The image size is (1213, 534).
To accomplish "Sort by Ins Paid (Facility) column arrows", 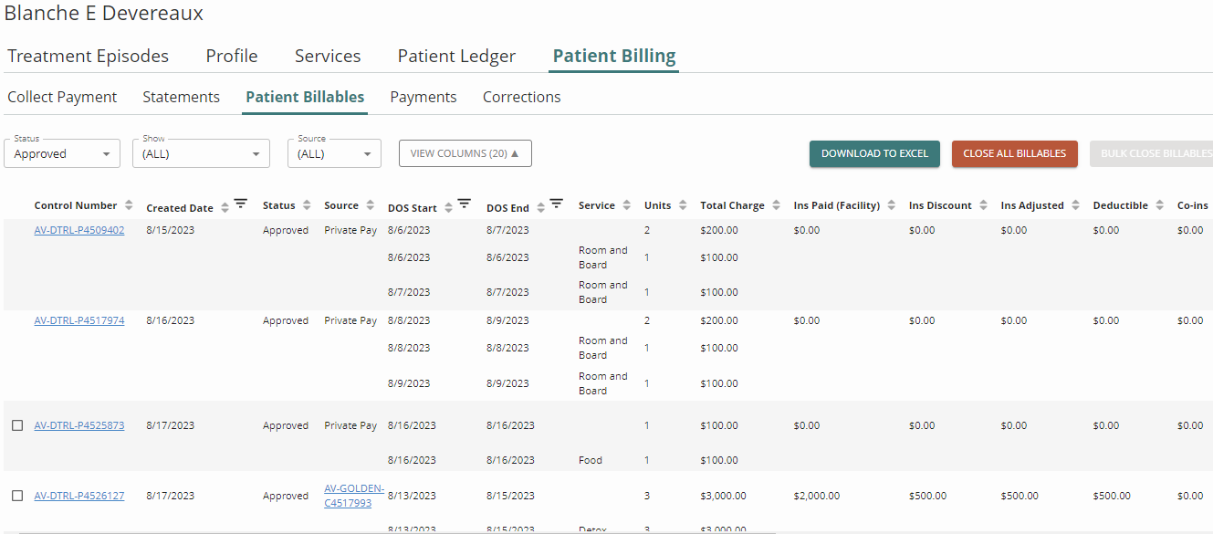I will coord(891,205).
